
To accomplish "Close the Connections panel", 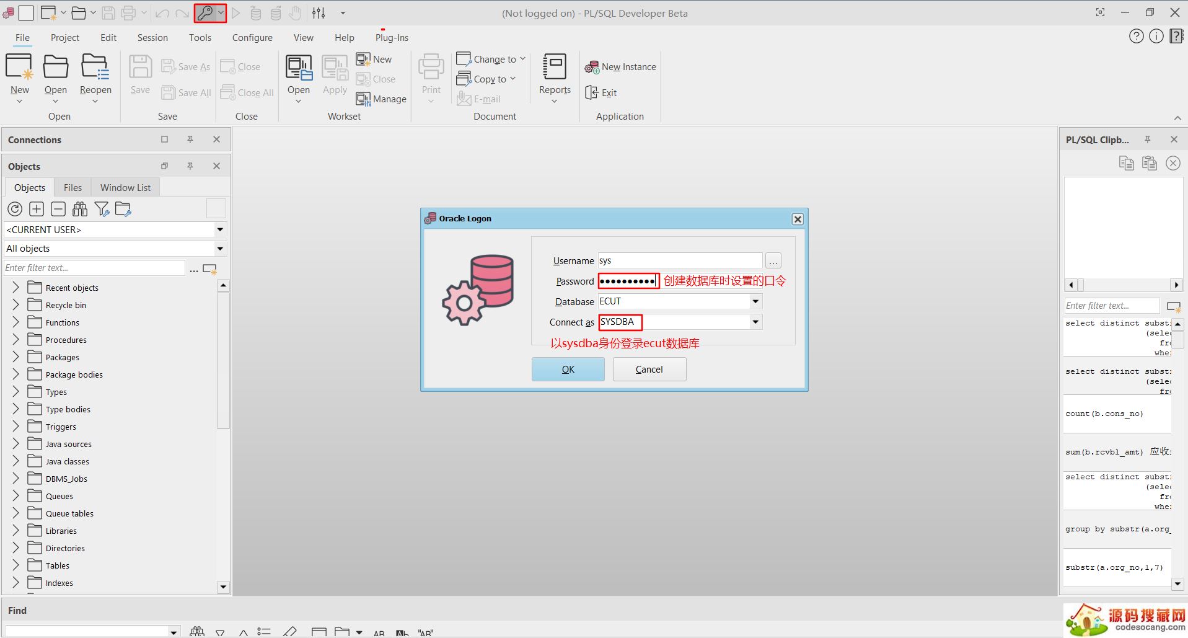I will [216, 140].
